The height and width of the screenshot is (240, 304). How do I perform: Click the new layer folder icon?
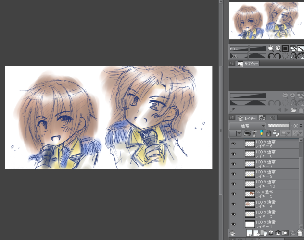[264, 233]
